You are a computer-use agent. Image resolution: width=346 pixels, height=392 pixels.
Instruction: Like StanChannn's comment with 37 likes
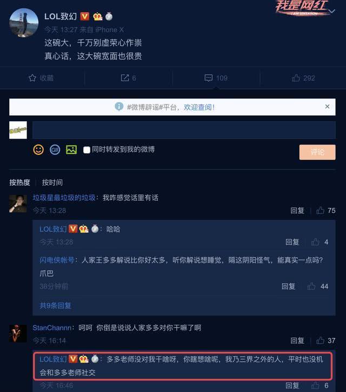coord(320,341)
